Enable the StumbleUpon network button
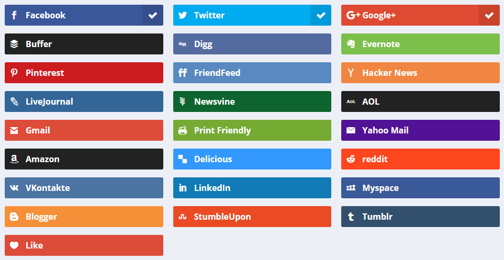The width and height of the screenshot is (504, 260). click(x=252, y=217)
